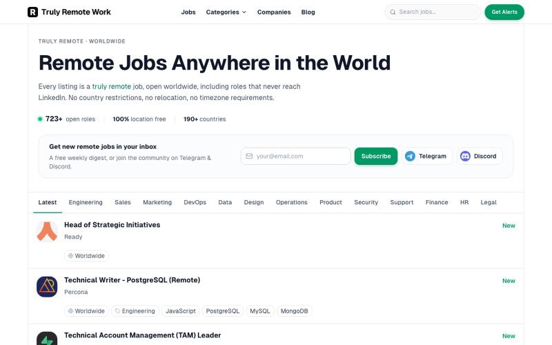Click New badge on Technical Writer job
The height and width of the screenshot is (345, 552).
point(509,281)
